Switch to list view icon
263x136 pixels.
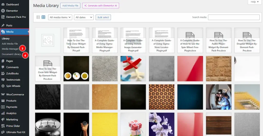38,17
